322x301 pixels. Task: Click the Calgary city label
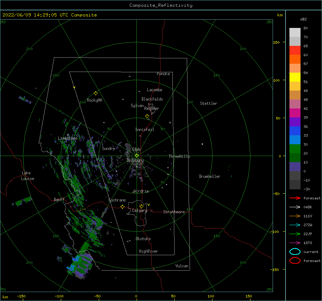click(140, 210)
